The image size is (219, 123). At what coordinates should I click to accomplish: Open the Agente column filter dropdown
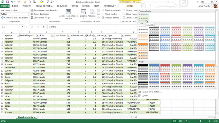coord(18,36)
